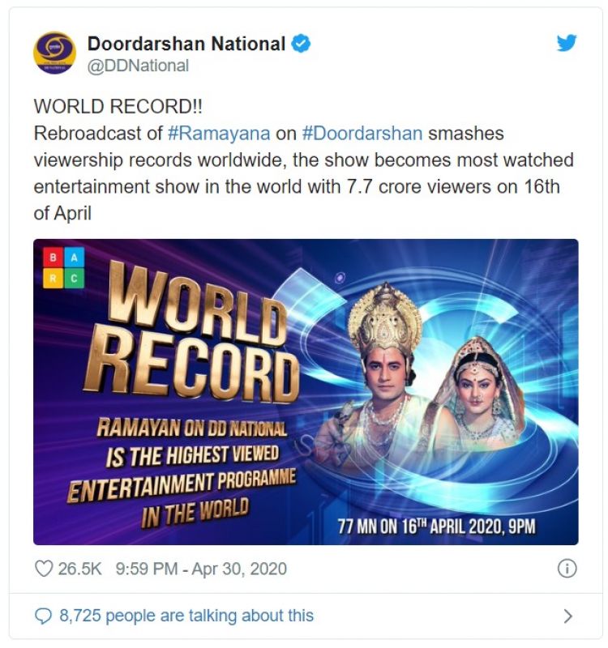The height and width of the screenshot is (648, 608).
Task: Open tweet info circle icon
Action: click(567, 569)
